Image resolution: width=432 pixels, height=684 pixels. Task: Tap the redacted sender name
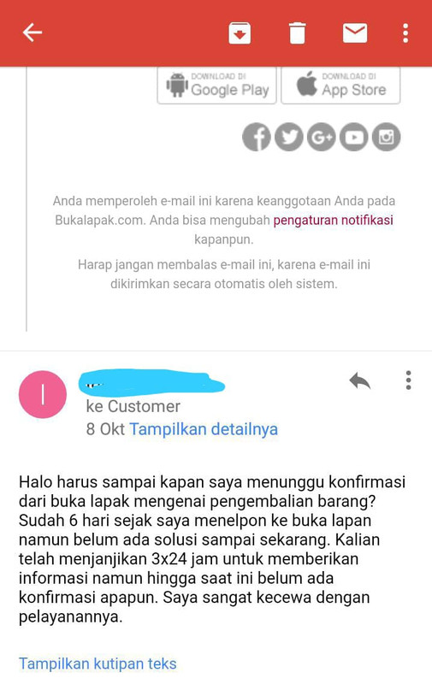[151, 381]
